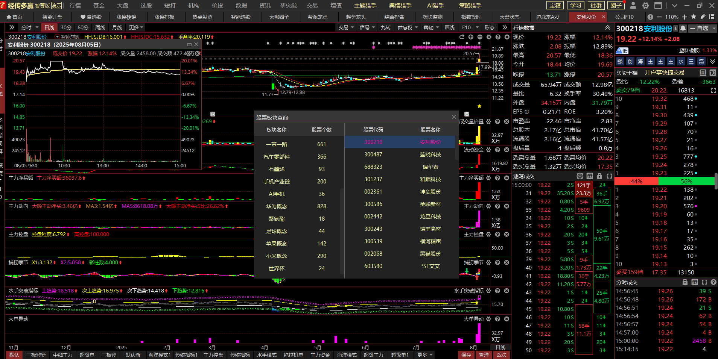The width and height of the screenshot is (718, 359).
Task: Expand the 更多 period dropdown
Action: pos(136,27)
